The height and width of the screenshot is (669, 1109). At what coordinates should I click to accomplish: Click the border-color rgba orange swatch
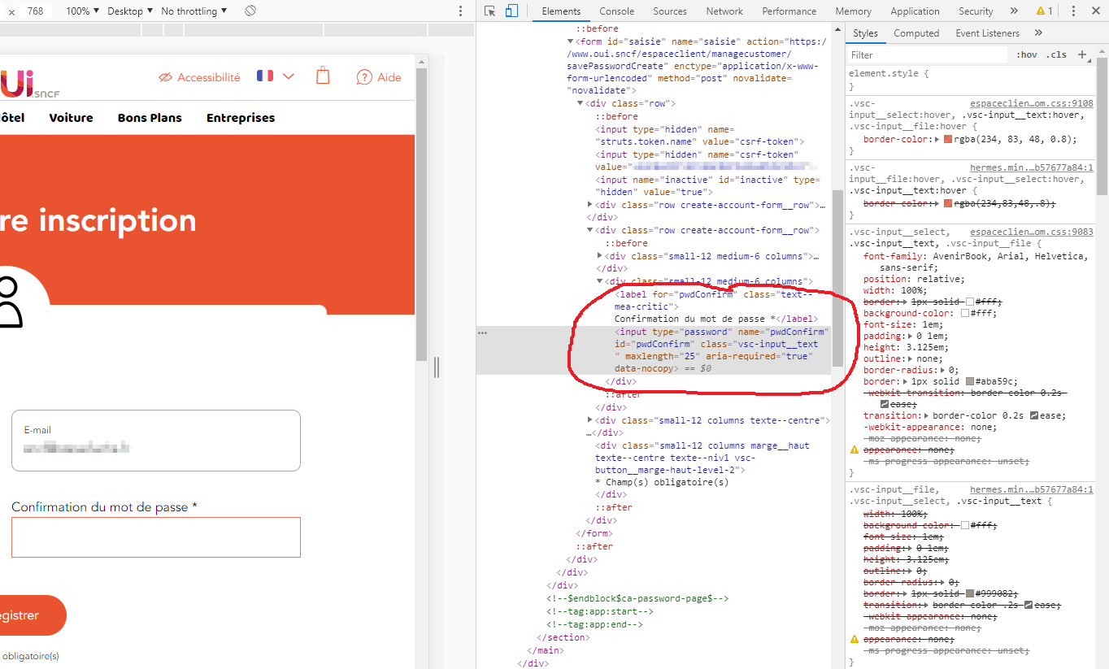[947, 139]
